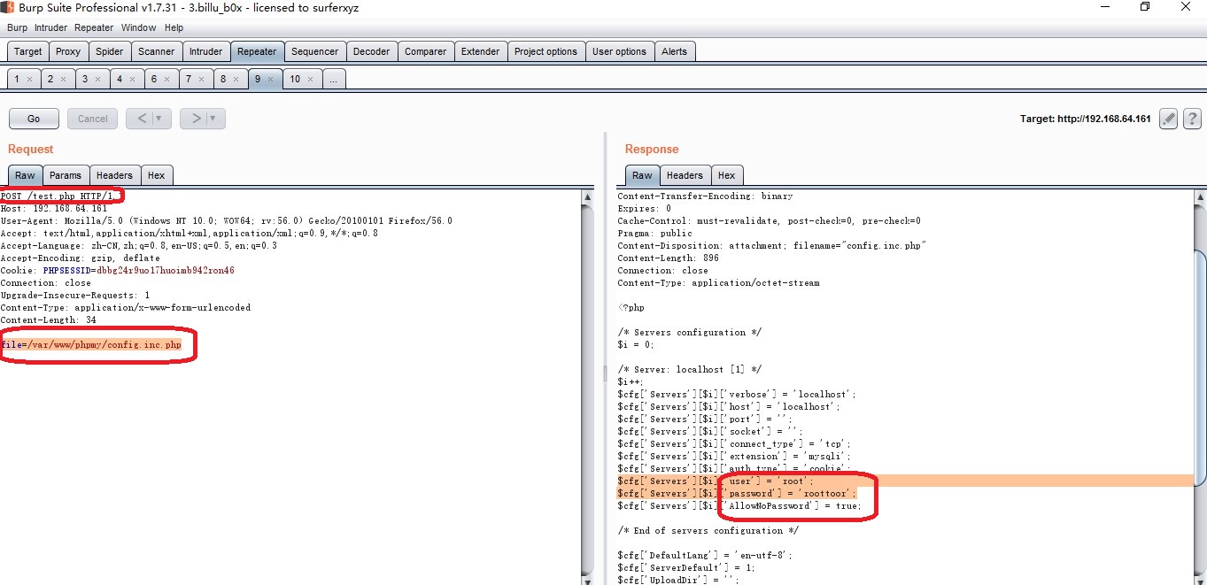Show Request Raw view
This screenshot has height=585, width=1207.
(25, 175)
